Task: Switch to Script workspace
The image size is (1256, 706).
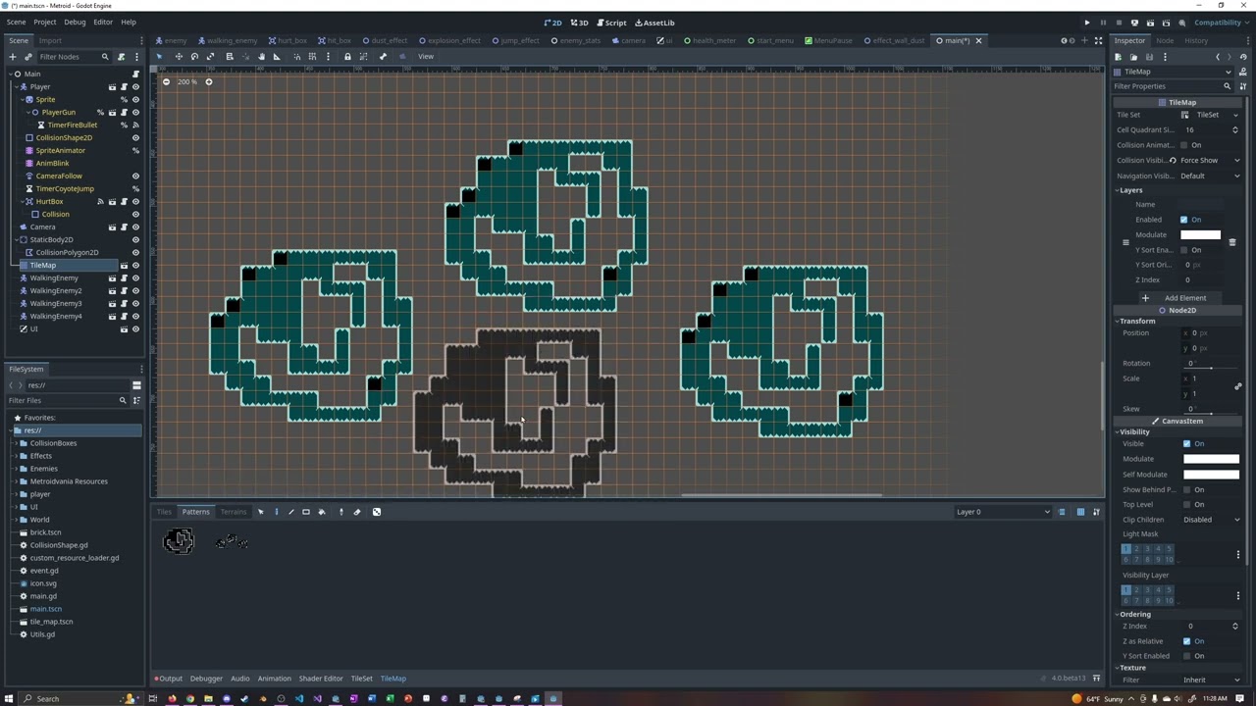Action: (611, 23)
